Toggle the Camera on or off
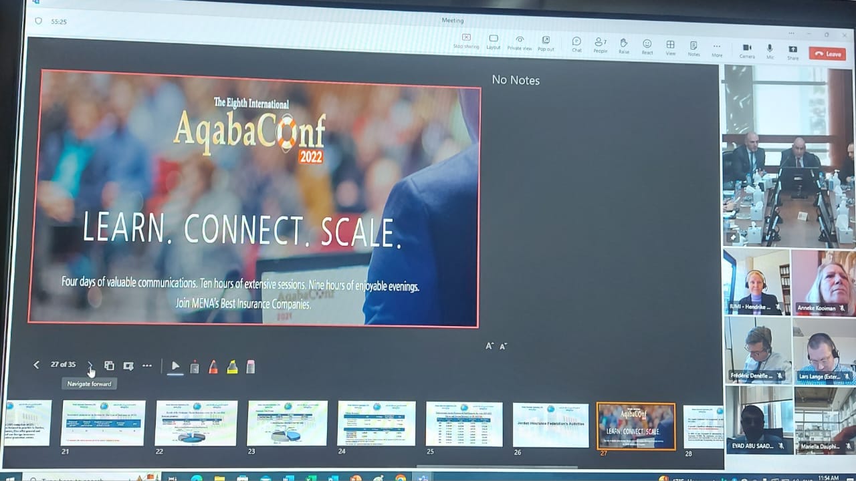 (747, 51)
